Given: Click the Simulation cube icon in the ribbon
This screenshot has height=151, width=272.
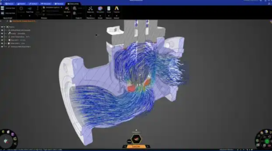Looking at the screenshot, I should [100, 9].
